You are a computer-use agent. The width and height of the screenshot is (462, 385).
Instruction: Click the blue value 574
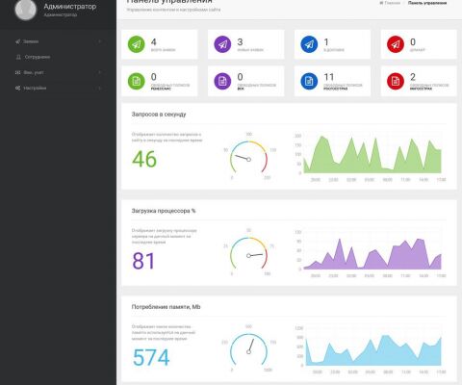(151, 357)
